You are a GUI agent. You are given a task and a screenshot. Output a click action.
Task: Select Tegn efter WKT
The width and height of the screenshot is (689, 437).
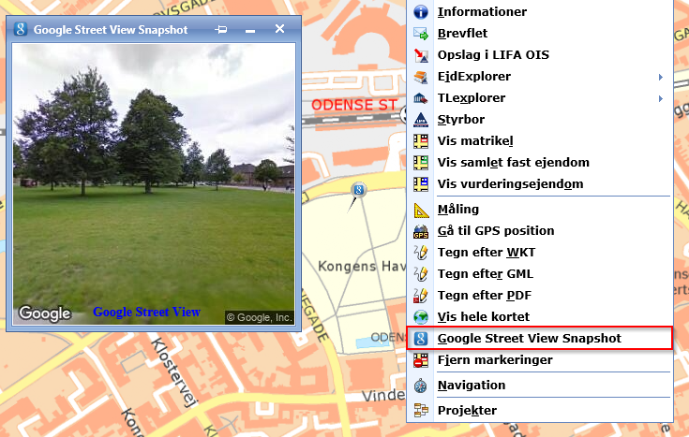click(540, 253)
